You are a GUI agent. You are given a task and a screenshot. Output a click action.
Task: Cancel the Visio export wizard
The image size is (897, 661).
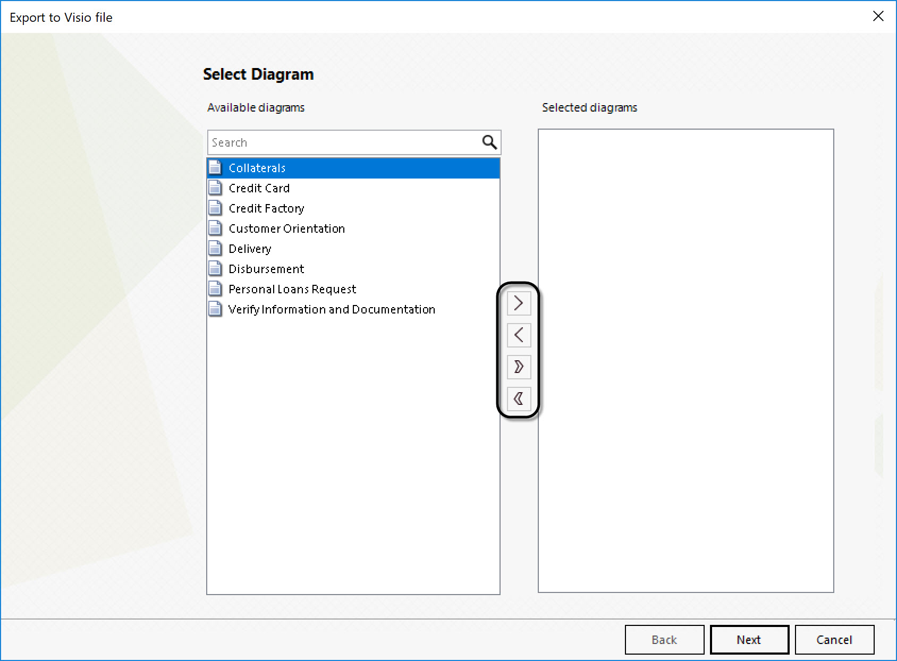[834, 640]
